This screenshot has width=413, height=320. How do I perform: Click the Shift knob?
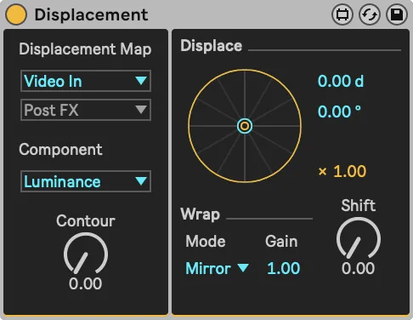pos(359,238)
